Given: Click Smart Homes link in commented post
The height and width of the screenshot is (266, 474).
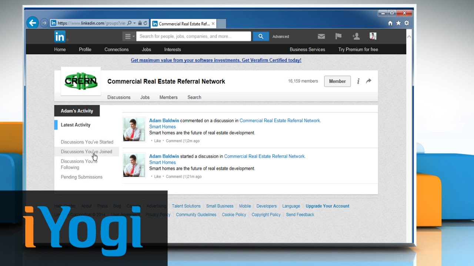Looking at the screenshot, I should click(163, 127).
